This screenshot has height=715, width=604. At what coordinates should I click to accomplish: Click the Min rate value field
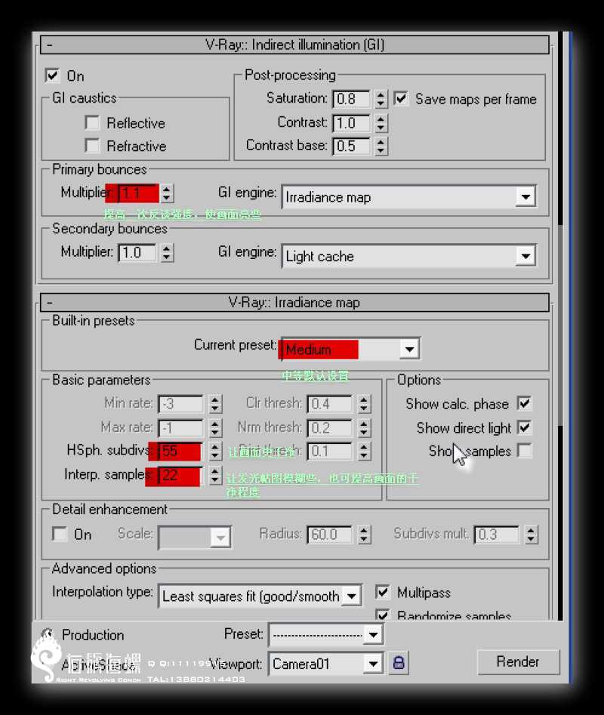181,404
